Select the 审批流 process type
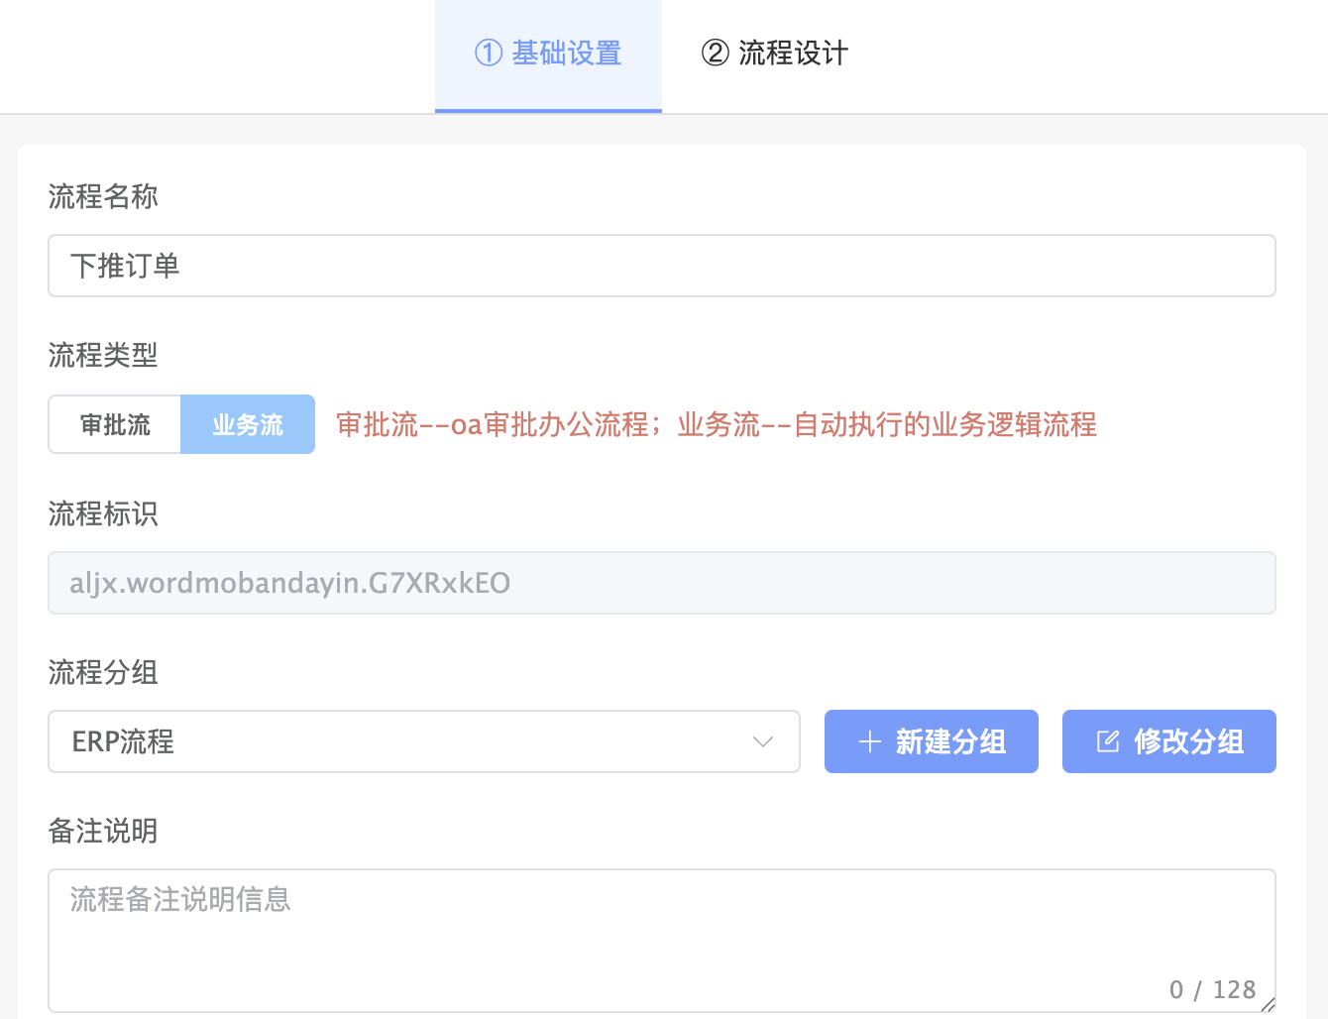Image resolution: width=1328 pixels, height=1019 pixels. click(115, 424)
